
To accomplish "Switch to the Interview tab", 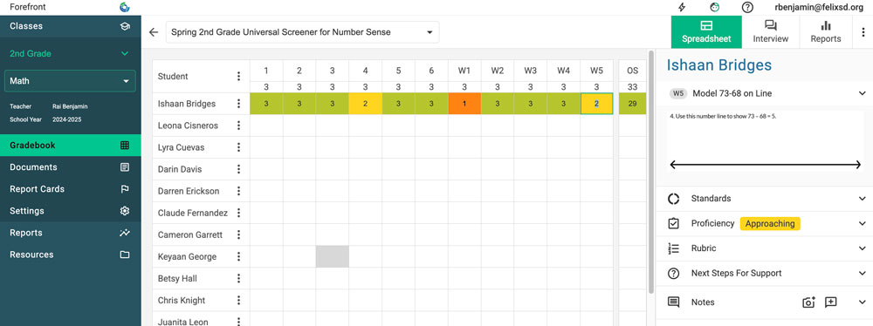I will pyautogui.click(x=771, y=32).
